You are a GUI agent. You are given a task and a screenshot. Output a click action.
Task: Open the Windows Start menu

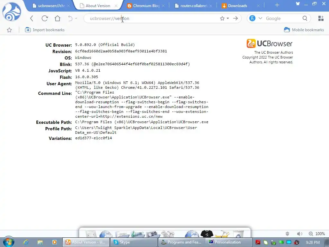8,242
